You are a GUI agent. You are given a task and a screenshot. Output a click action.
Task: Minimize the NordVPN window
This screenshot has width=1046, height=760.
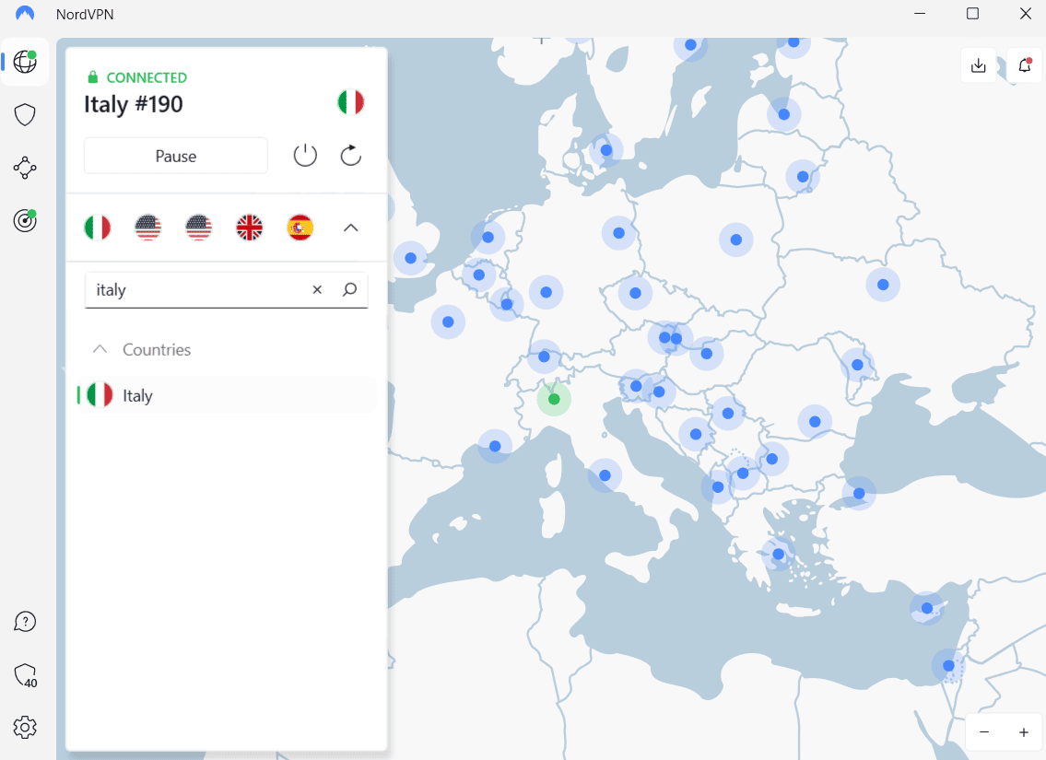[x=920, y=14]
